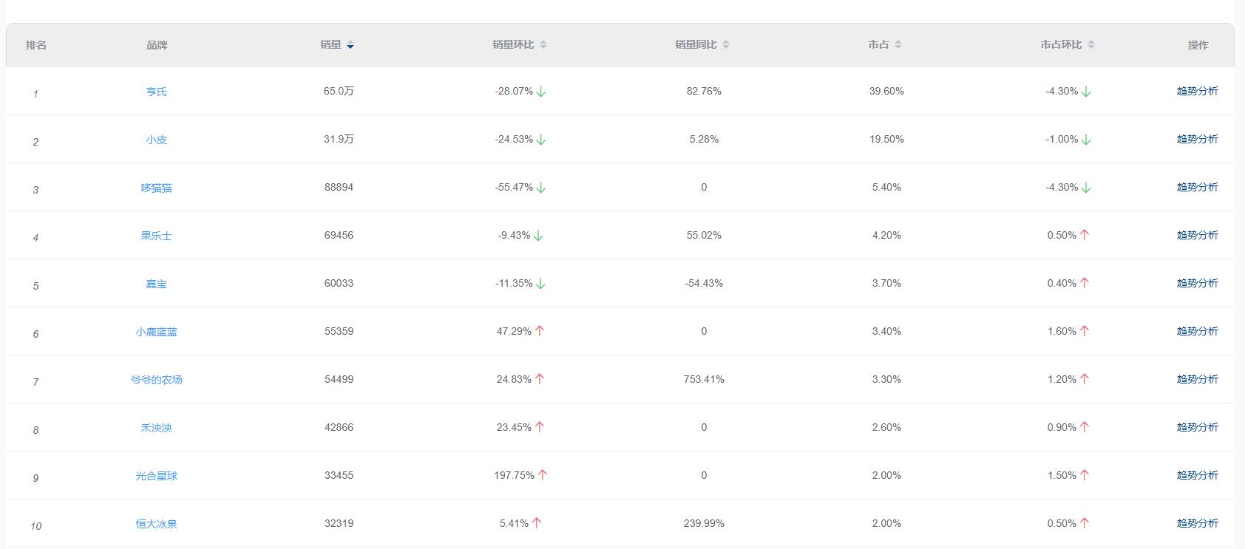Click the -28.07% 销量环比 value
The width and height of the screenshot is (1245, 549).
(514, 91)
